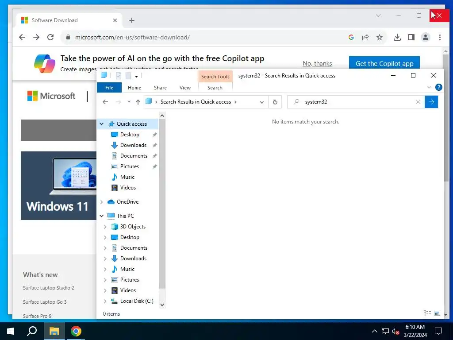Click navigation pane scroll down arrow

click(162, 305)
